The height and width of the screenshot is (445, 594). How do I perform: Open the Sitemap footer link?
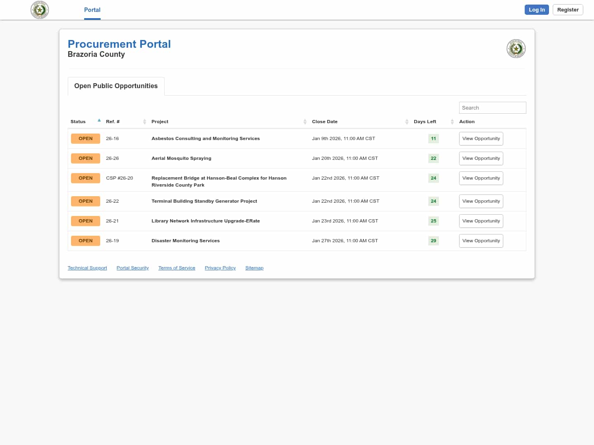[x=254, y=268]
